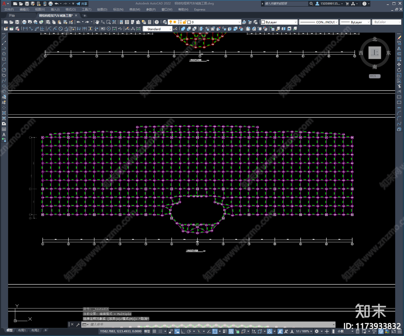Select the Move modify tool
Viewport: 404px width, 336px height.
tap(399, 65)
